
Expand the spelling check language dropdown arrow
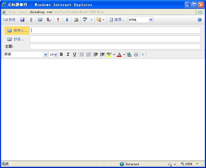click(x=91, y=20)
